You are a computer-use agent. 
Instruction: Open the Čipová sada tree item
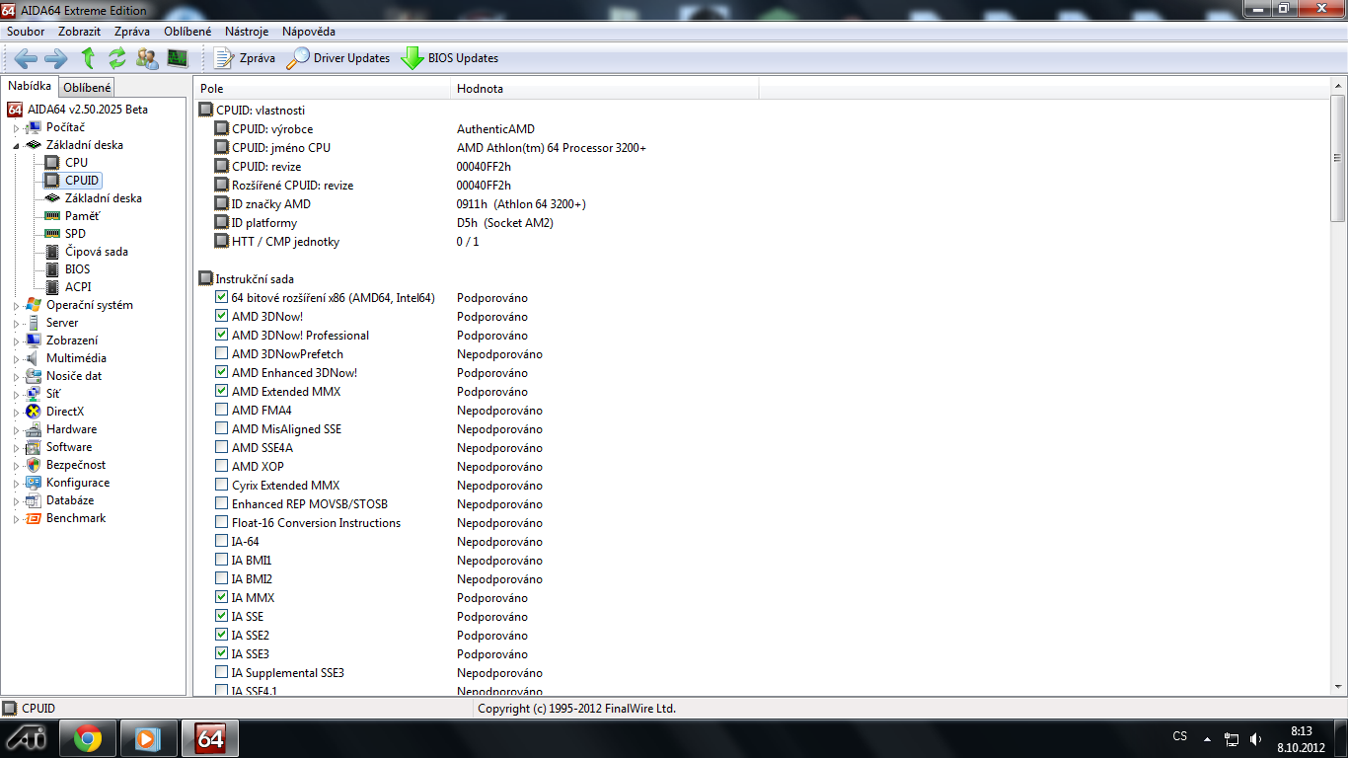[97, 252]
